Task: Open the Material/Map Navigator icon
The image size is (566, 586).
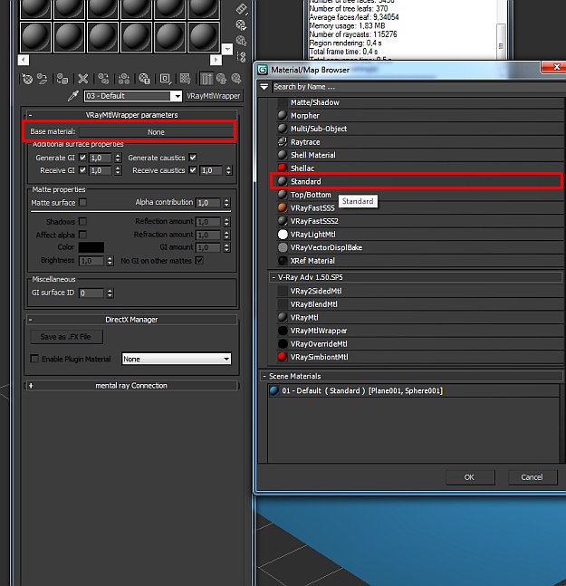Action: [x=242, y=57]
